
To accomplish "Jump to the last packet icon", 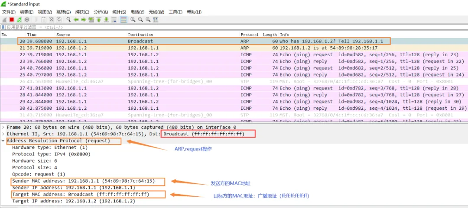I will pos(106,19).
